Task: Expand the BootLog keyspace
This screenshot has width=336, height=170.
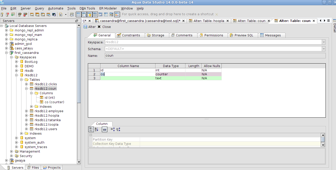Action: click(x=16, y=62)
